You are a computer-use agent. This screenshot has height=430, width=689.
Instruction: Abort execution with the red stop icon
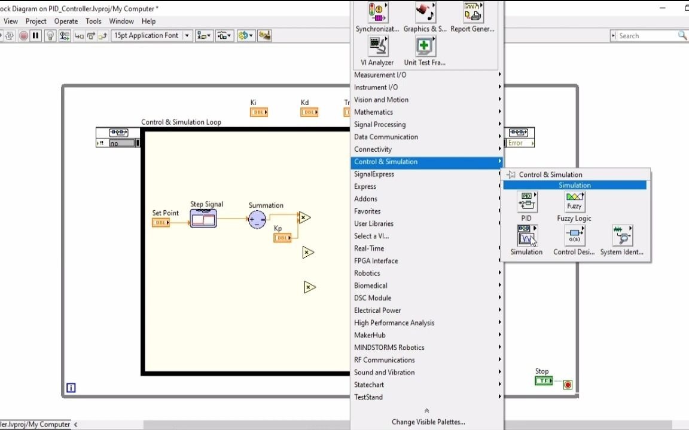coord(24,35)
